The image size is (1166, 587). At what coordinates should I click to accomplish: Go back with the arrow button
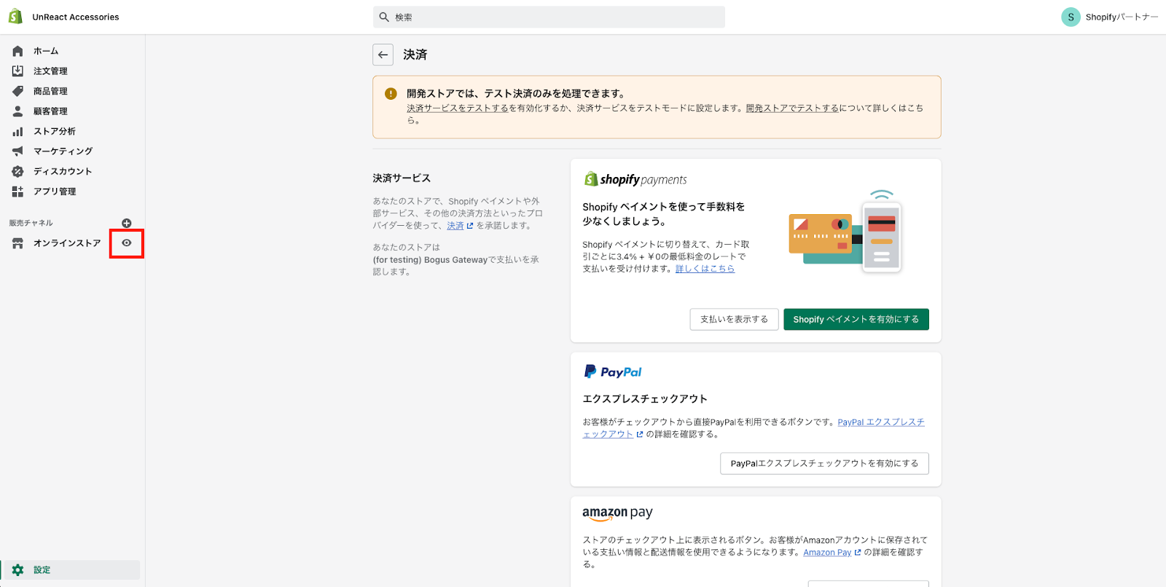point(383,55)
